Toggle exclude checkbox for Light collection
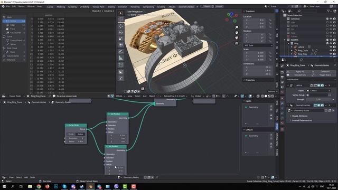The height and width of the screenshot is (190, 338). (327, 22)
